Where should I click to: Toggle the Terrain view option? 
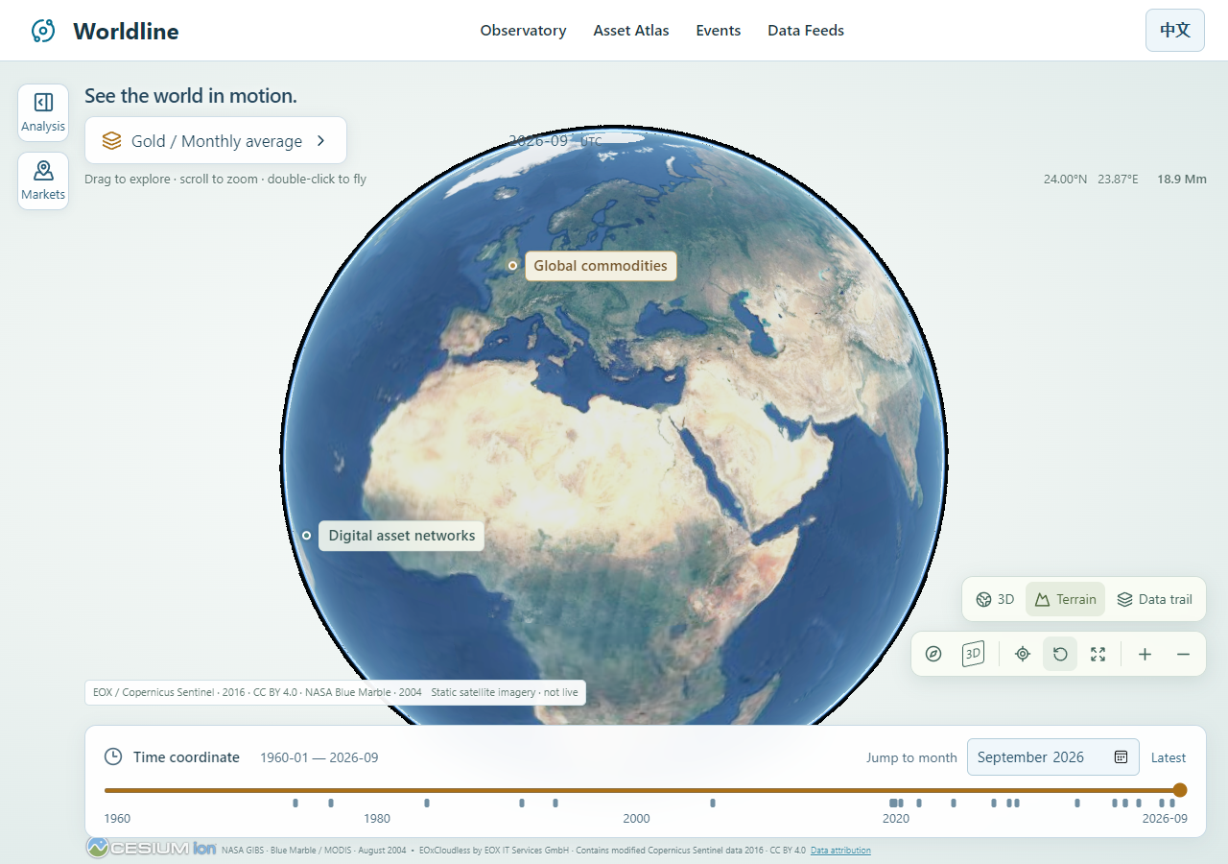pos(1065,599)
